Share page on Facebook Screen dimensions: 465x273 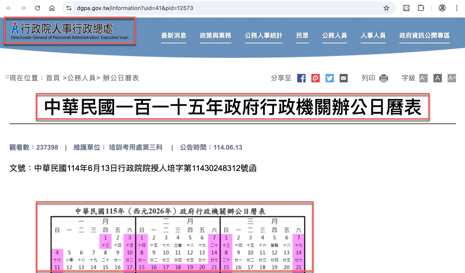(x=301, y=78)
